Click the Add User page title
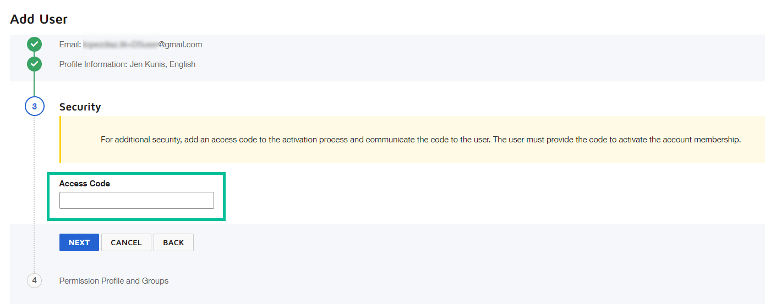Viewport: 765px width, 304px height. tap(39, 19)
